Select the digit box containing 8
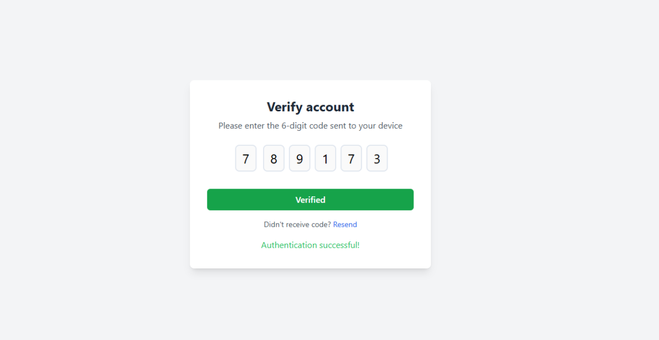 point(274,158)
